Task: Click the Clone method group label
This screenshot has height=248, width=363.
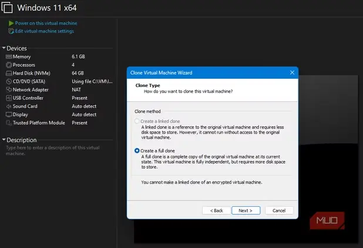Action: tap(147, 112)
